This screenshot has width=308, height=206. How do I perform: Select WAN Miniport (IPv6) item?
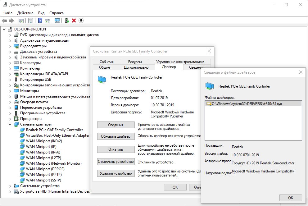[43, 152]
